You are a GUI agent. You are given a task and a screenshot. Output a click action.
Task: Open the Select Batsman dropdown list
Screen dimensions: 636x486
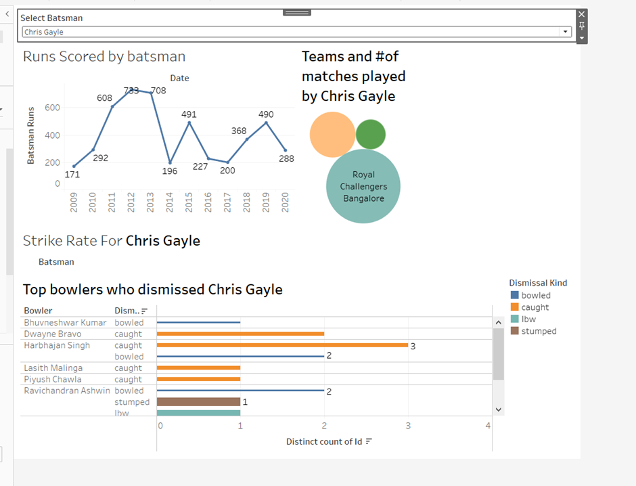coord(565,31)
